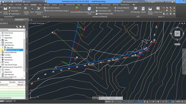Click the title bar help question mark
186x104 pixels.
[172, 2]
